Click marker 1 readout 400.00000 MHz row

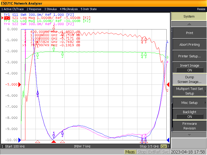point(52,32)
